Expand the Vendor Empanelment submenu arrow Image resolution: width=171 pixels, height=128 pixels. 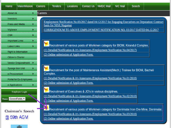(x=33, y=63)
